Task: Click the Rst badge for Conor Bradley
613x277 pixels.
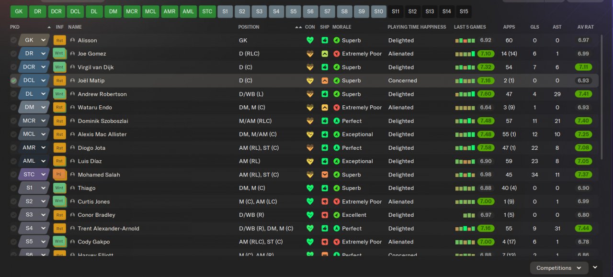Action: (x=59, y=214)
